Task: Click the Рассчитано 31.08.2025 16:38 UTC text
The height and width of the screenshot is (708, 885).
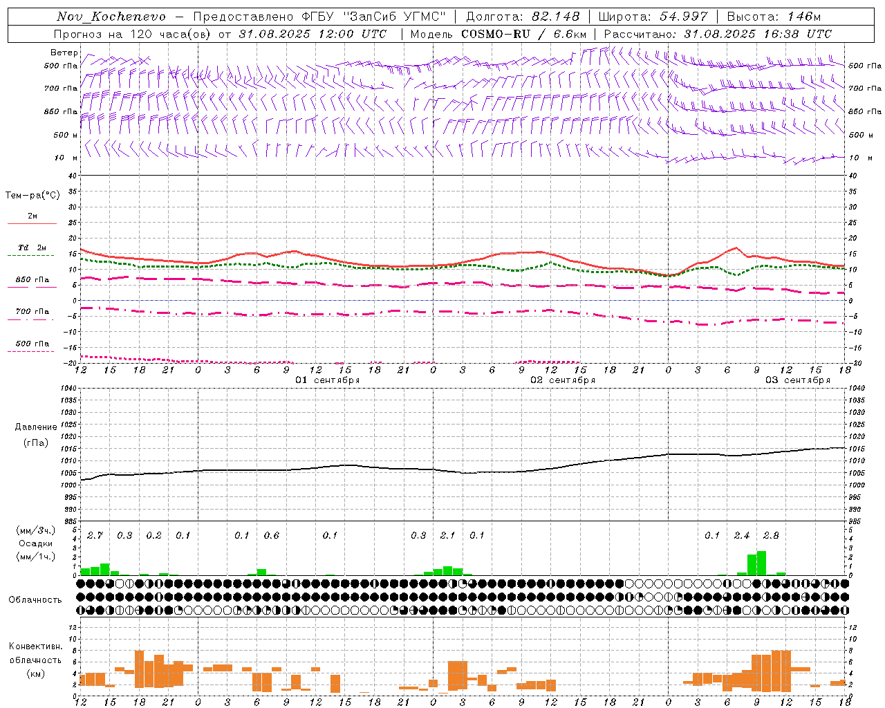Action: (718, 34)
